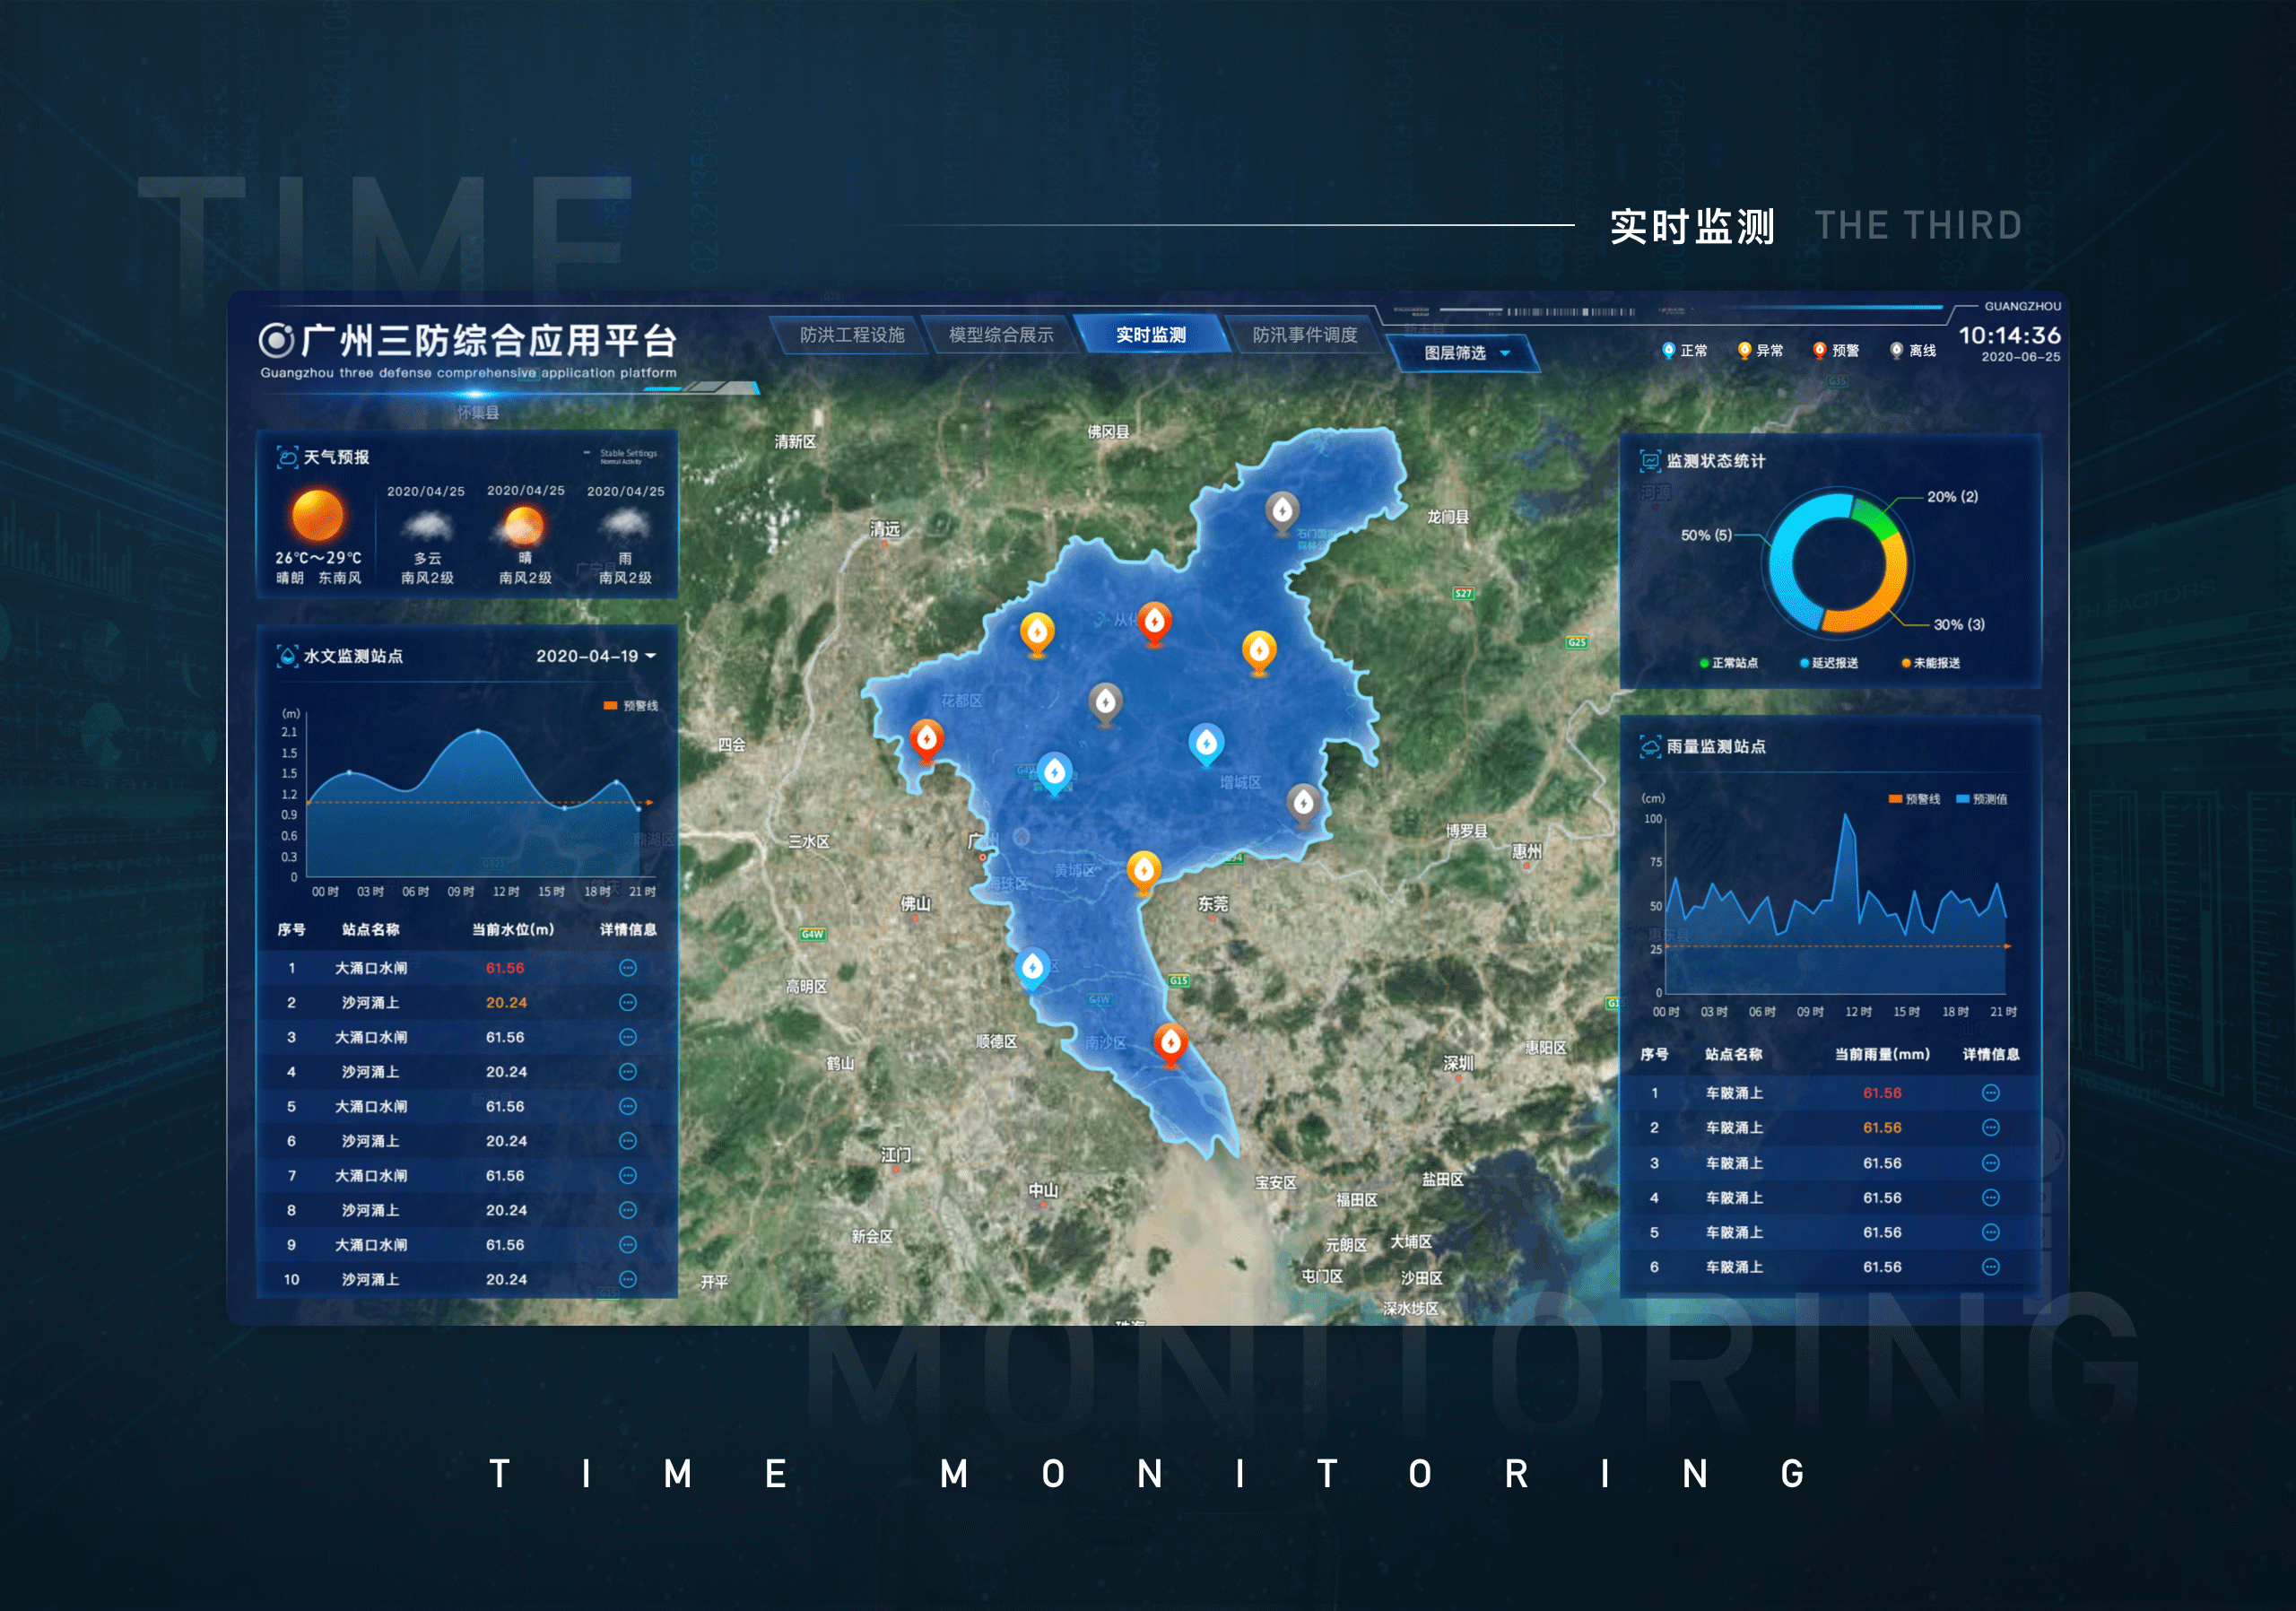Screen dimensions: 2296x1611
Task: Open details icon for rainfall table row 5
Action: pyautogui.click(x=1991, y=1232)
